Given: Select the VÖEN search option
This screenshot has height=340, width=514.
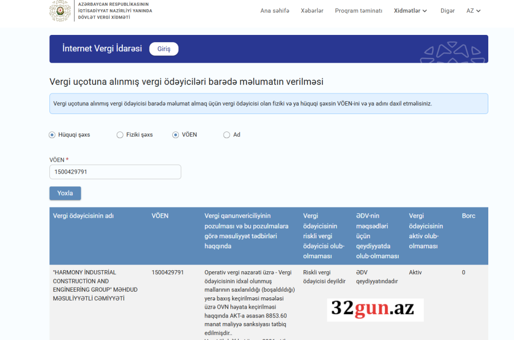Looking at the screenshot, I should point(174,135).
